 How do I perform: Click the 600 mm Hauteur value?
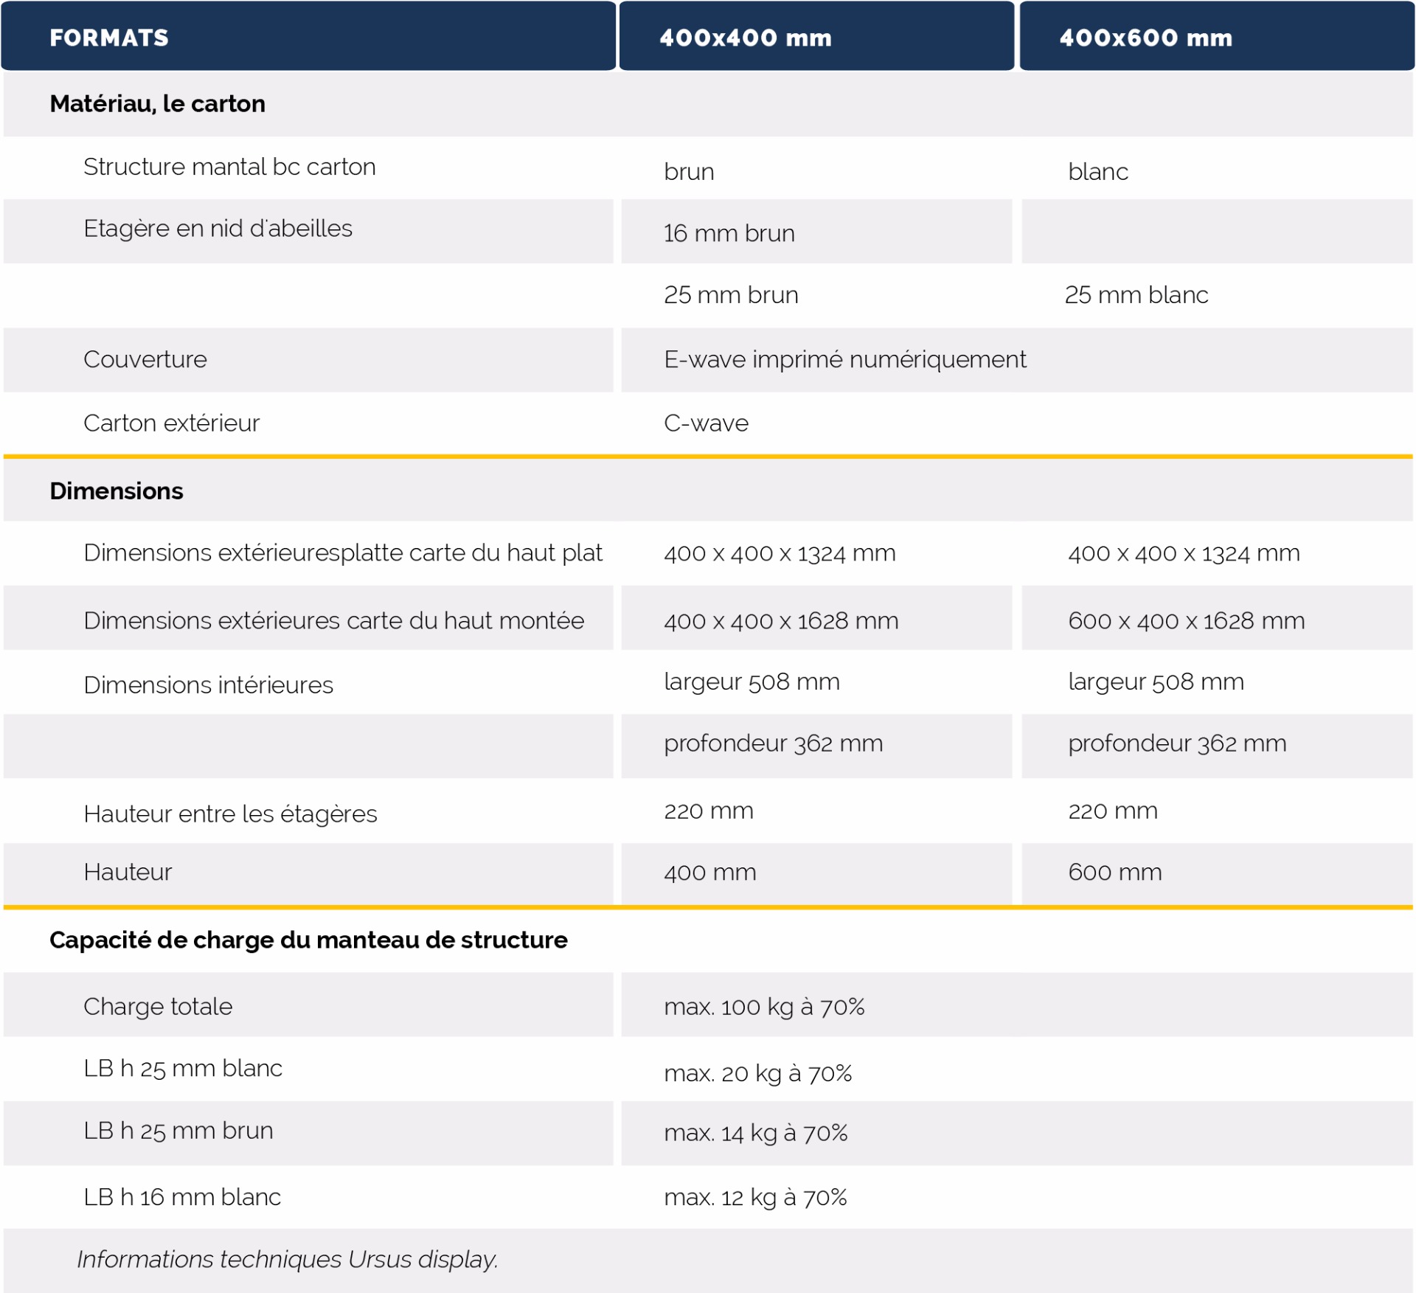[1114, 873]
